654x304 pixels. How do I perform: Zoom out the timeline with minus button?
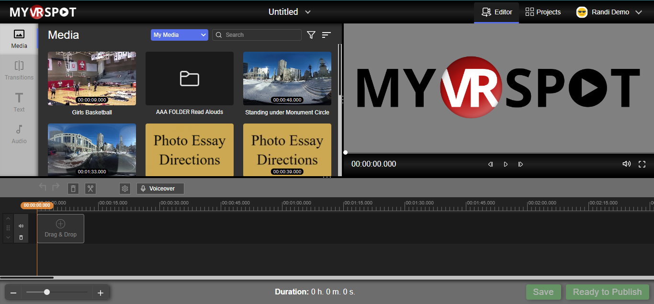pos(13,293)
